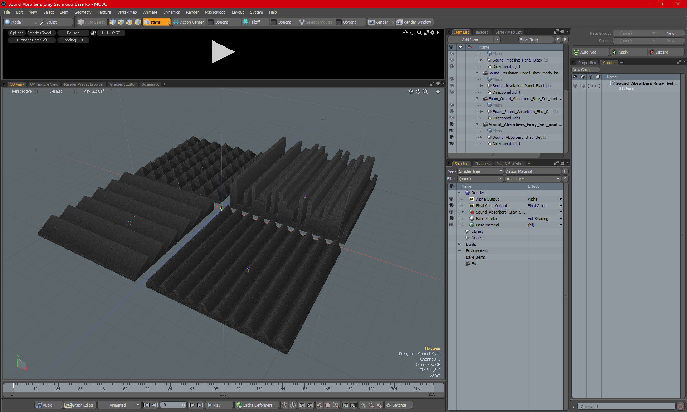The width and height of the screenshot is (687, 412).
Task: Collapse Foam_Sound_Absorbers_Blue_Set_mod scene
Action: [477, 99]
